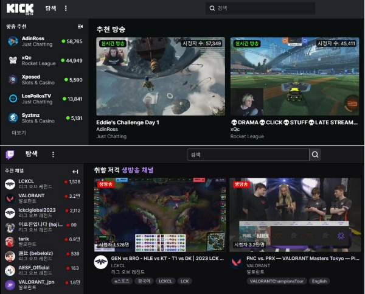Click 리그 오브 레전드 category under LCKCL stream

(128, 272)
